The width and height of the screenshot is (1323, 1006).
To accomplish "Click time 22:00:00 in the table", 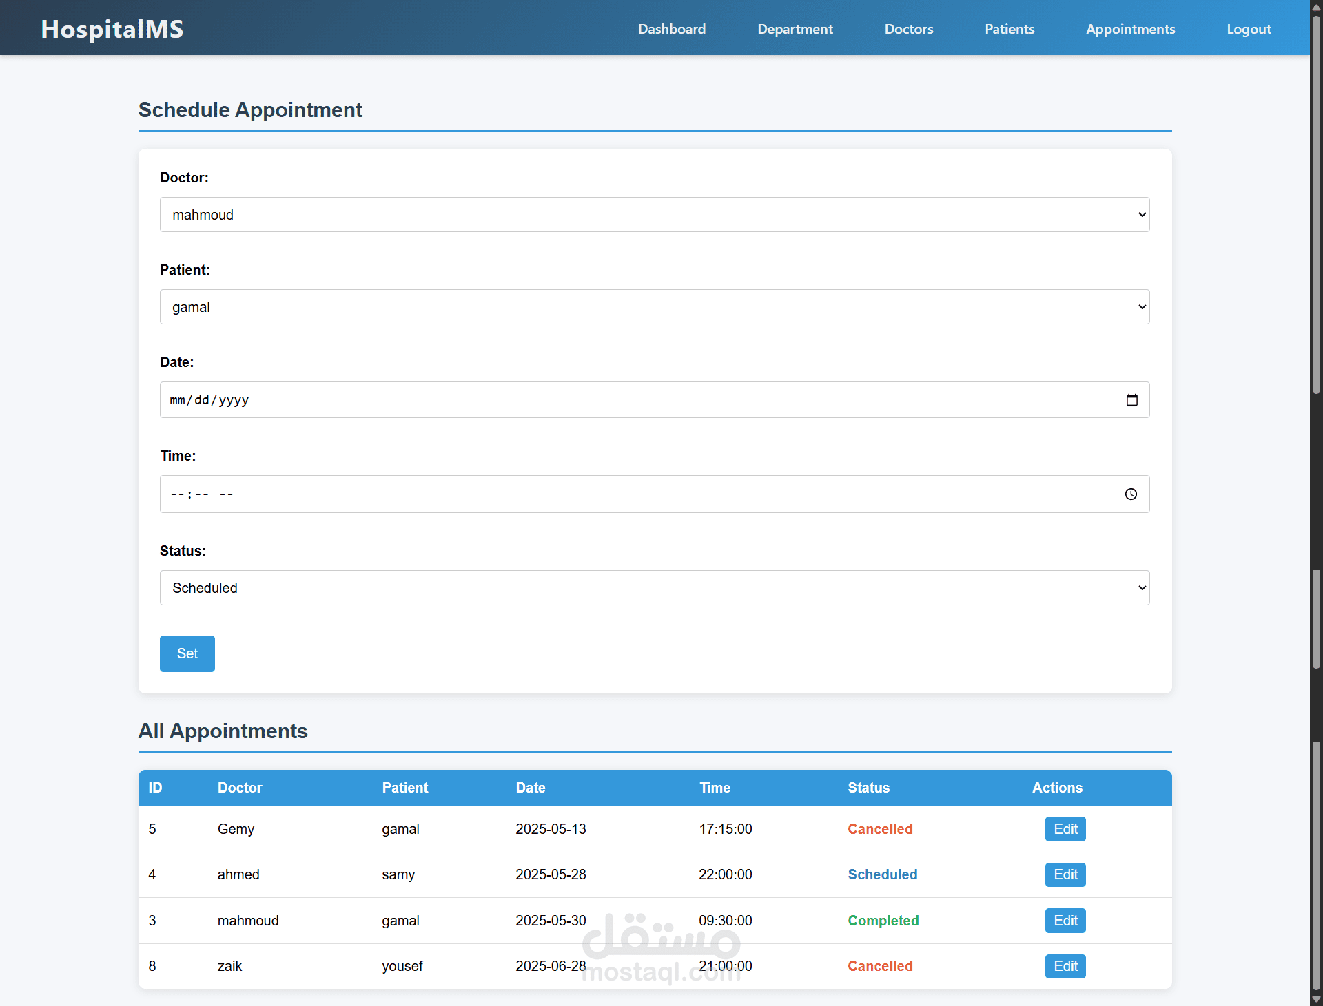I will (x=726, y=874).
